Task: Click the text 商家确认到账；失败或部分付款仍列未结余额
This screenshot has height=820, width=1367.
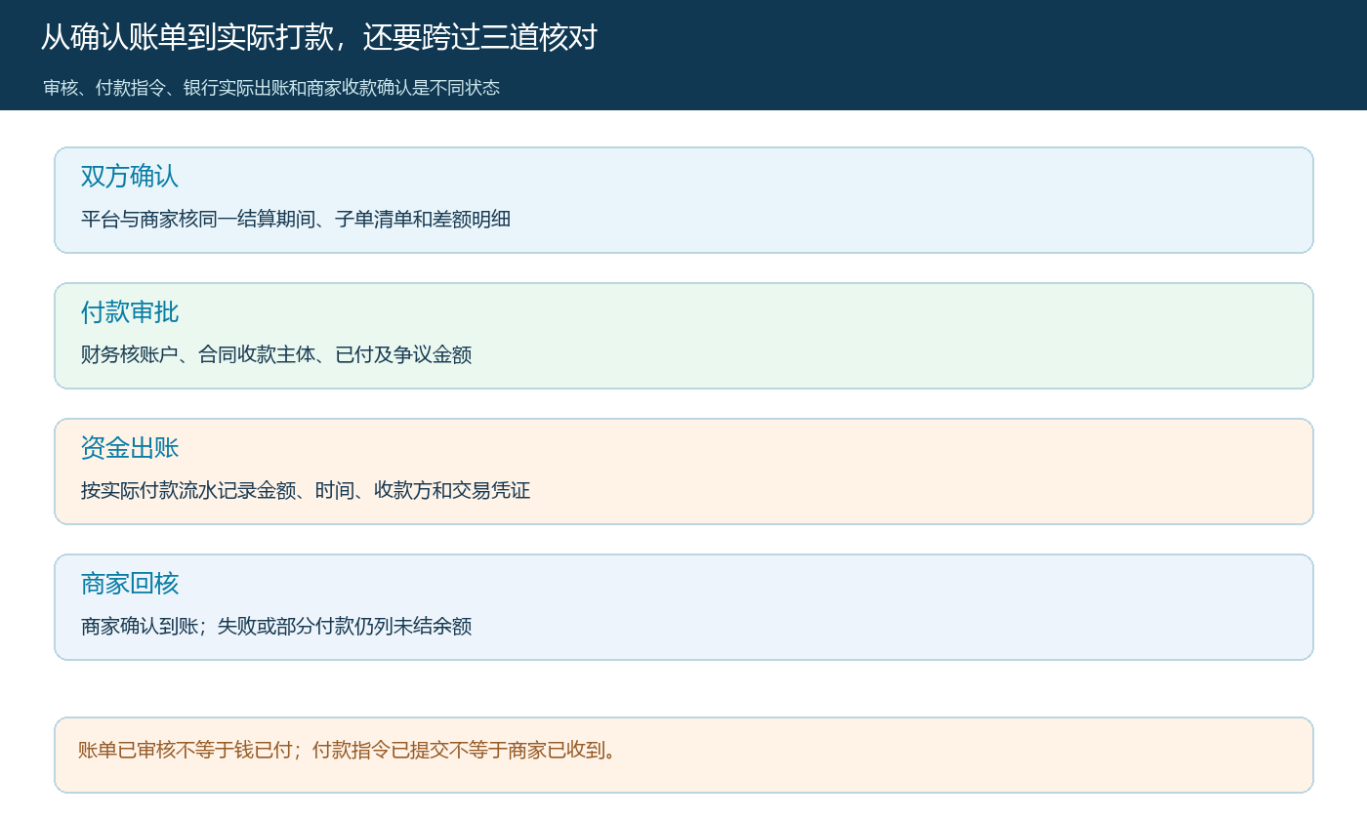Action: (276, 626)
